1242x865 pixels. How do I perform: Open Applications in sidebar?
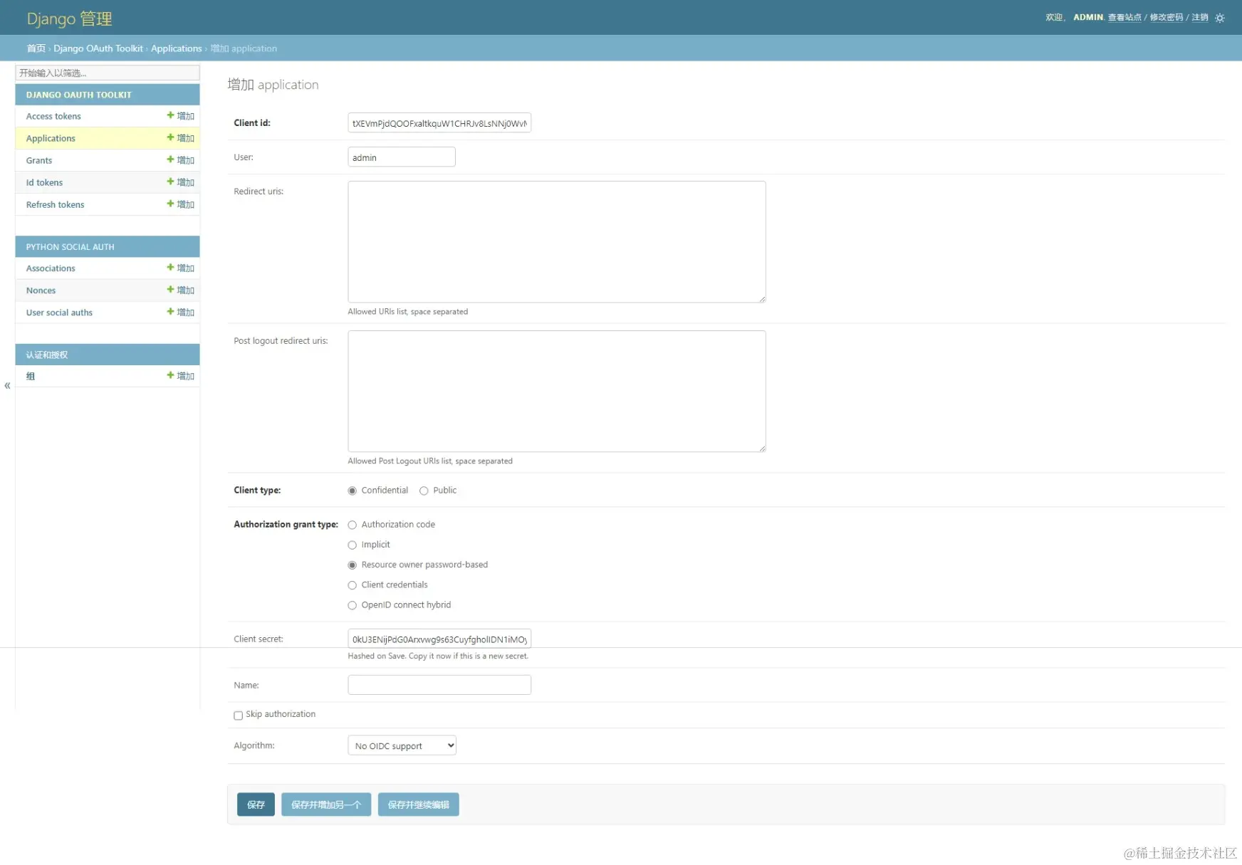[51, 138]
